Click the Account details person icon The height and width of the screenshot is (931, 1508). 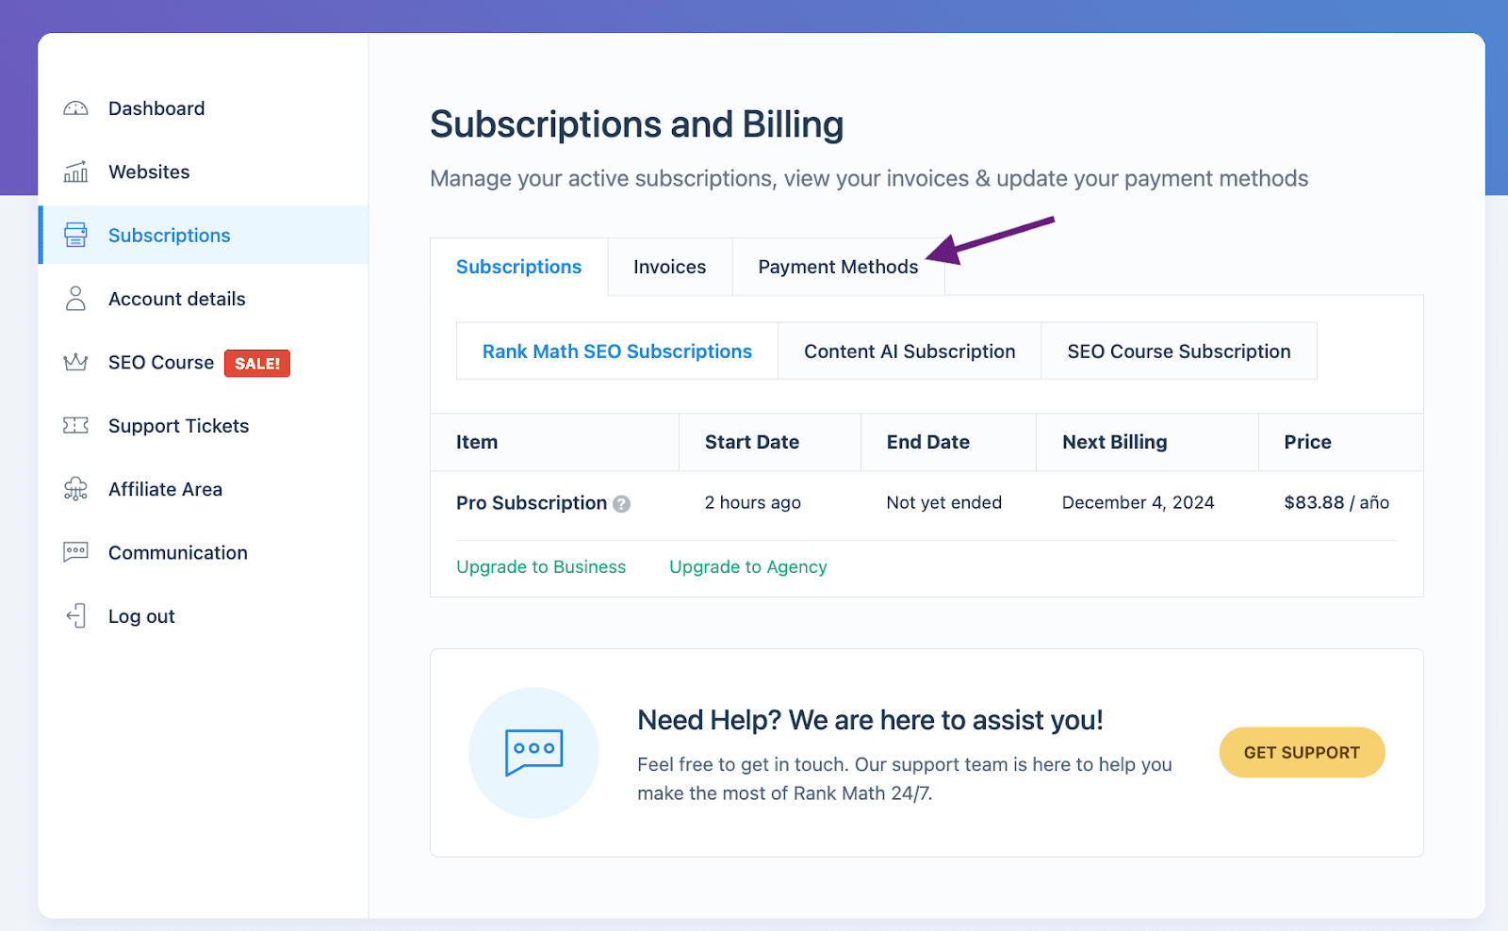click(75, 299)
